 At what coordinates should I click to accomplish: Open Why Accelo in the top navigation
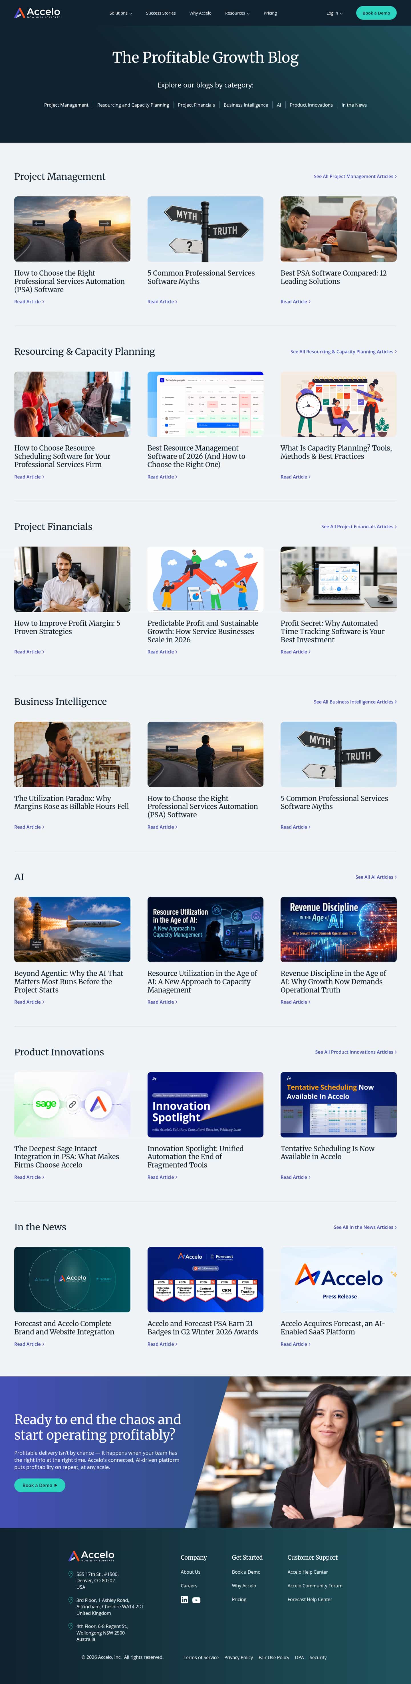coord(200,13)
